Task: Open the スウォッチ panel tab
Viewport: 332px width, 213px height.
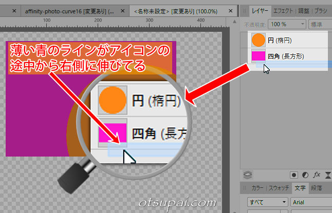Action: tap(279, 188)
